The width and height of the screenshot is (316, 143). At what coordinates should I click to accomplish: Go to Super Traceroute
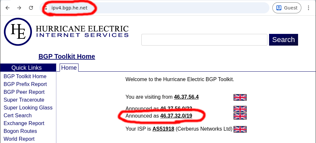tap(24, 100)
